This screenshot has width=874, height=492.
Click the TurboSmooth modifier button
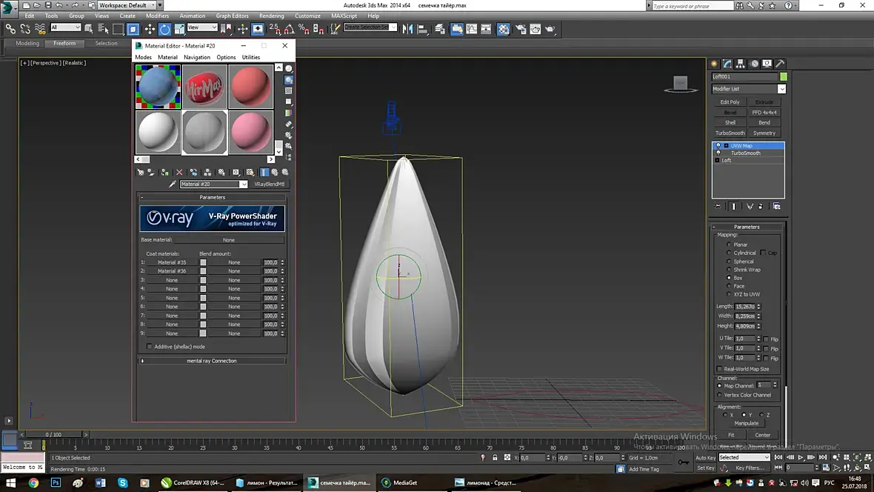[730, 133]
